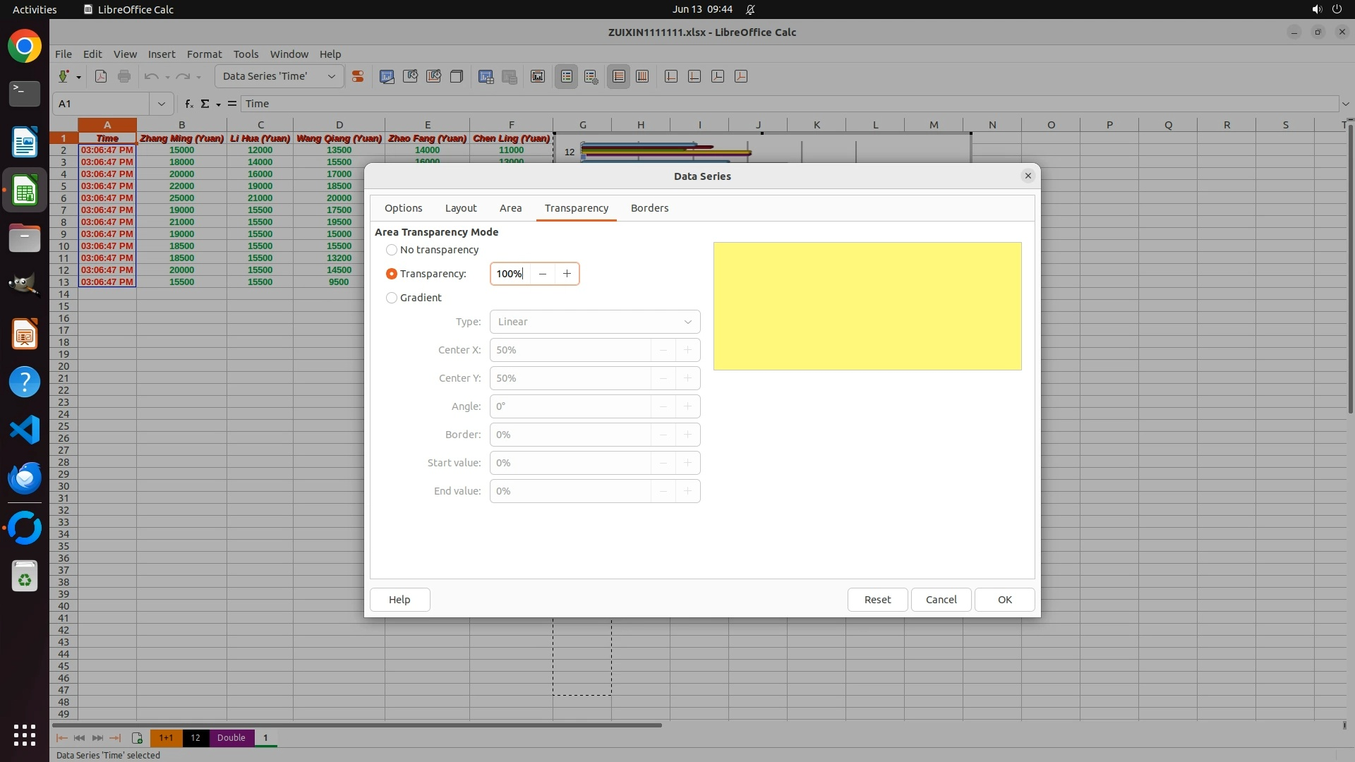Open Thunderbird from the dock
Viewport: 1355px width, 762px height.
click(25, 478)
